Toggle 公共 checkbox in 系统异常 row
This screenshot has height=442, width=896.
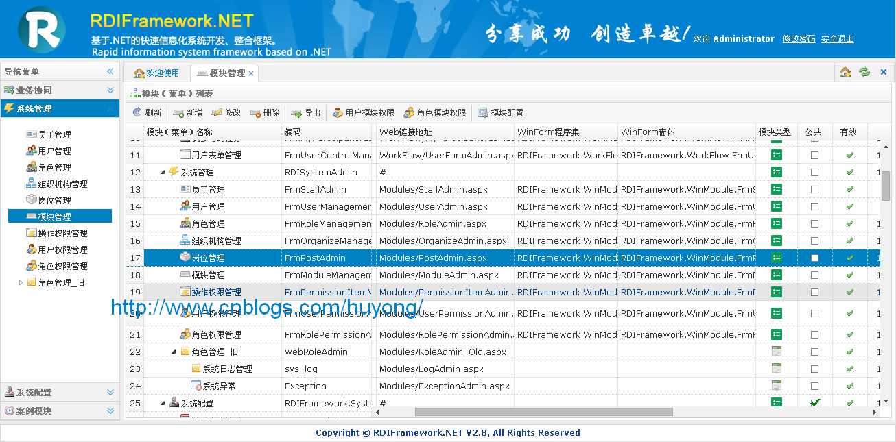814,386
